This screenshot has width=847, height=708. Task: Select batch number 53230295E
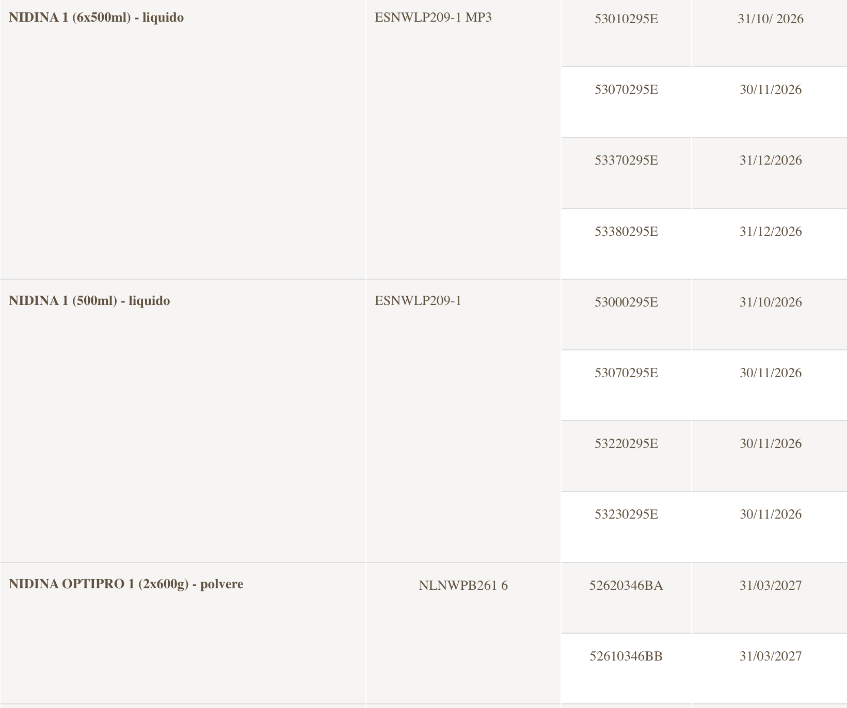pos(626,514)
